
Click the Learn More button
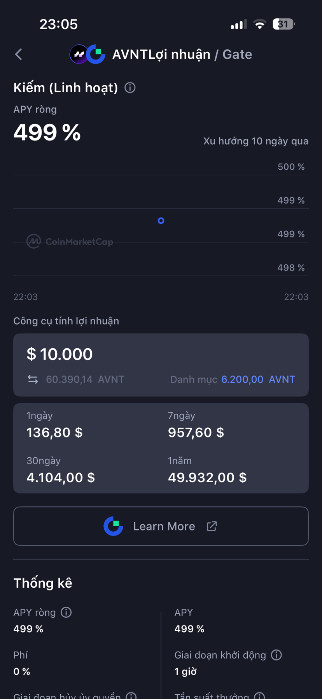[161, 526]
